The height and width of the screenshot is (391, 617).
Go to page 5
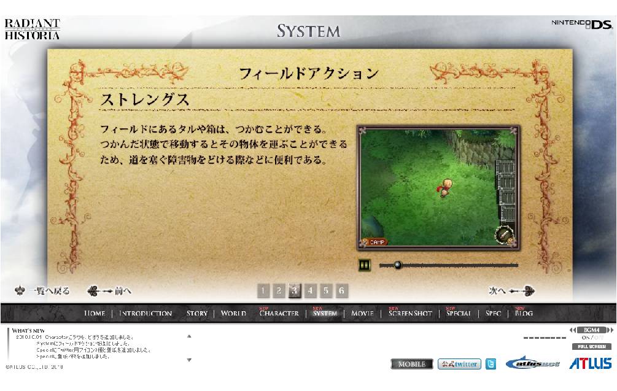[326, 291]
